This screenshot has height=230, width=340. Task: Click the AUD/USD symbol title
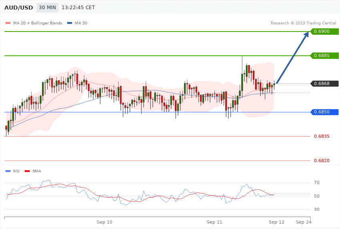click(19, 8)
